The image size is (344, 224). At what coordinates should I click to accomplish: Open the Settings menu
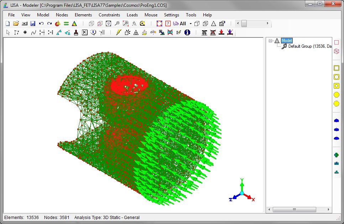172,15
